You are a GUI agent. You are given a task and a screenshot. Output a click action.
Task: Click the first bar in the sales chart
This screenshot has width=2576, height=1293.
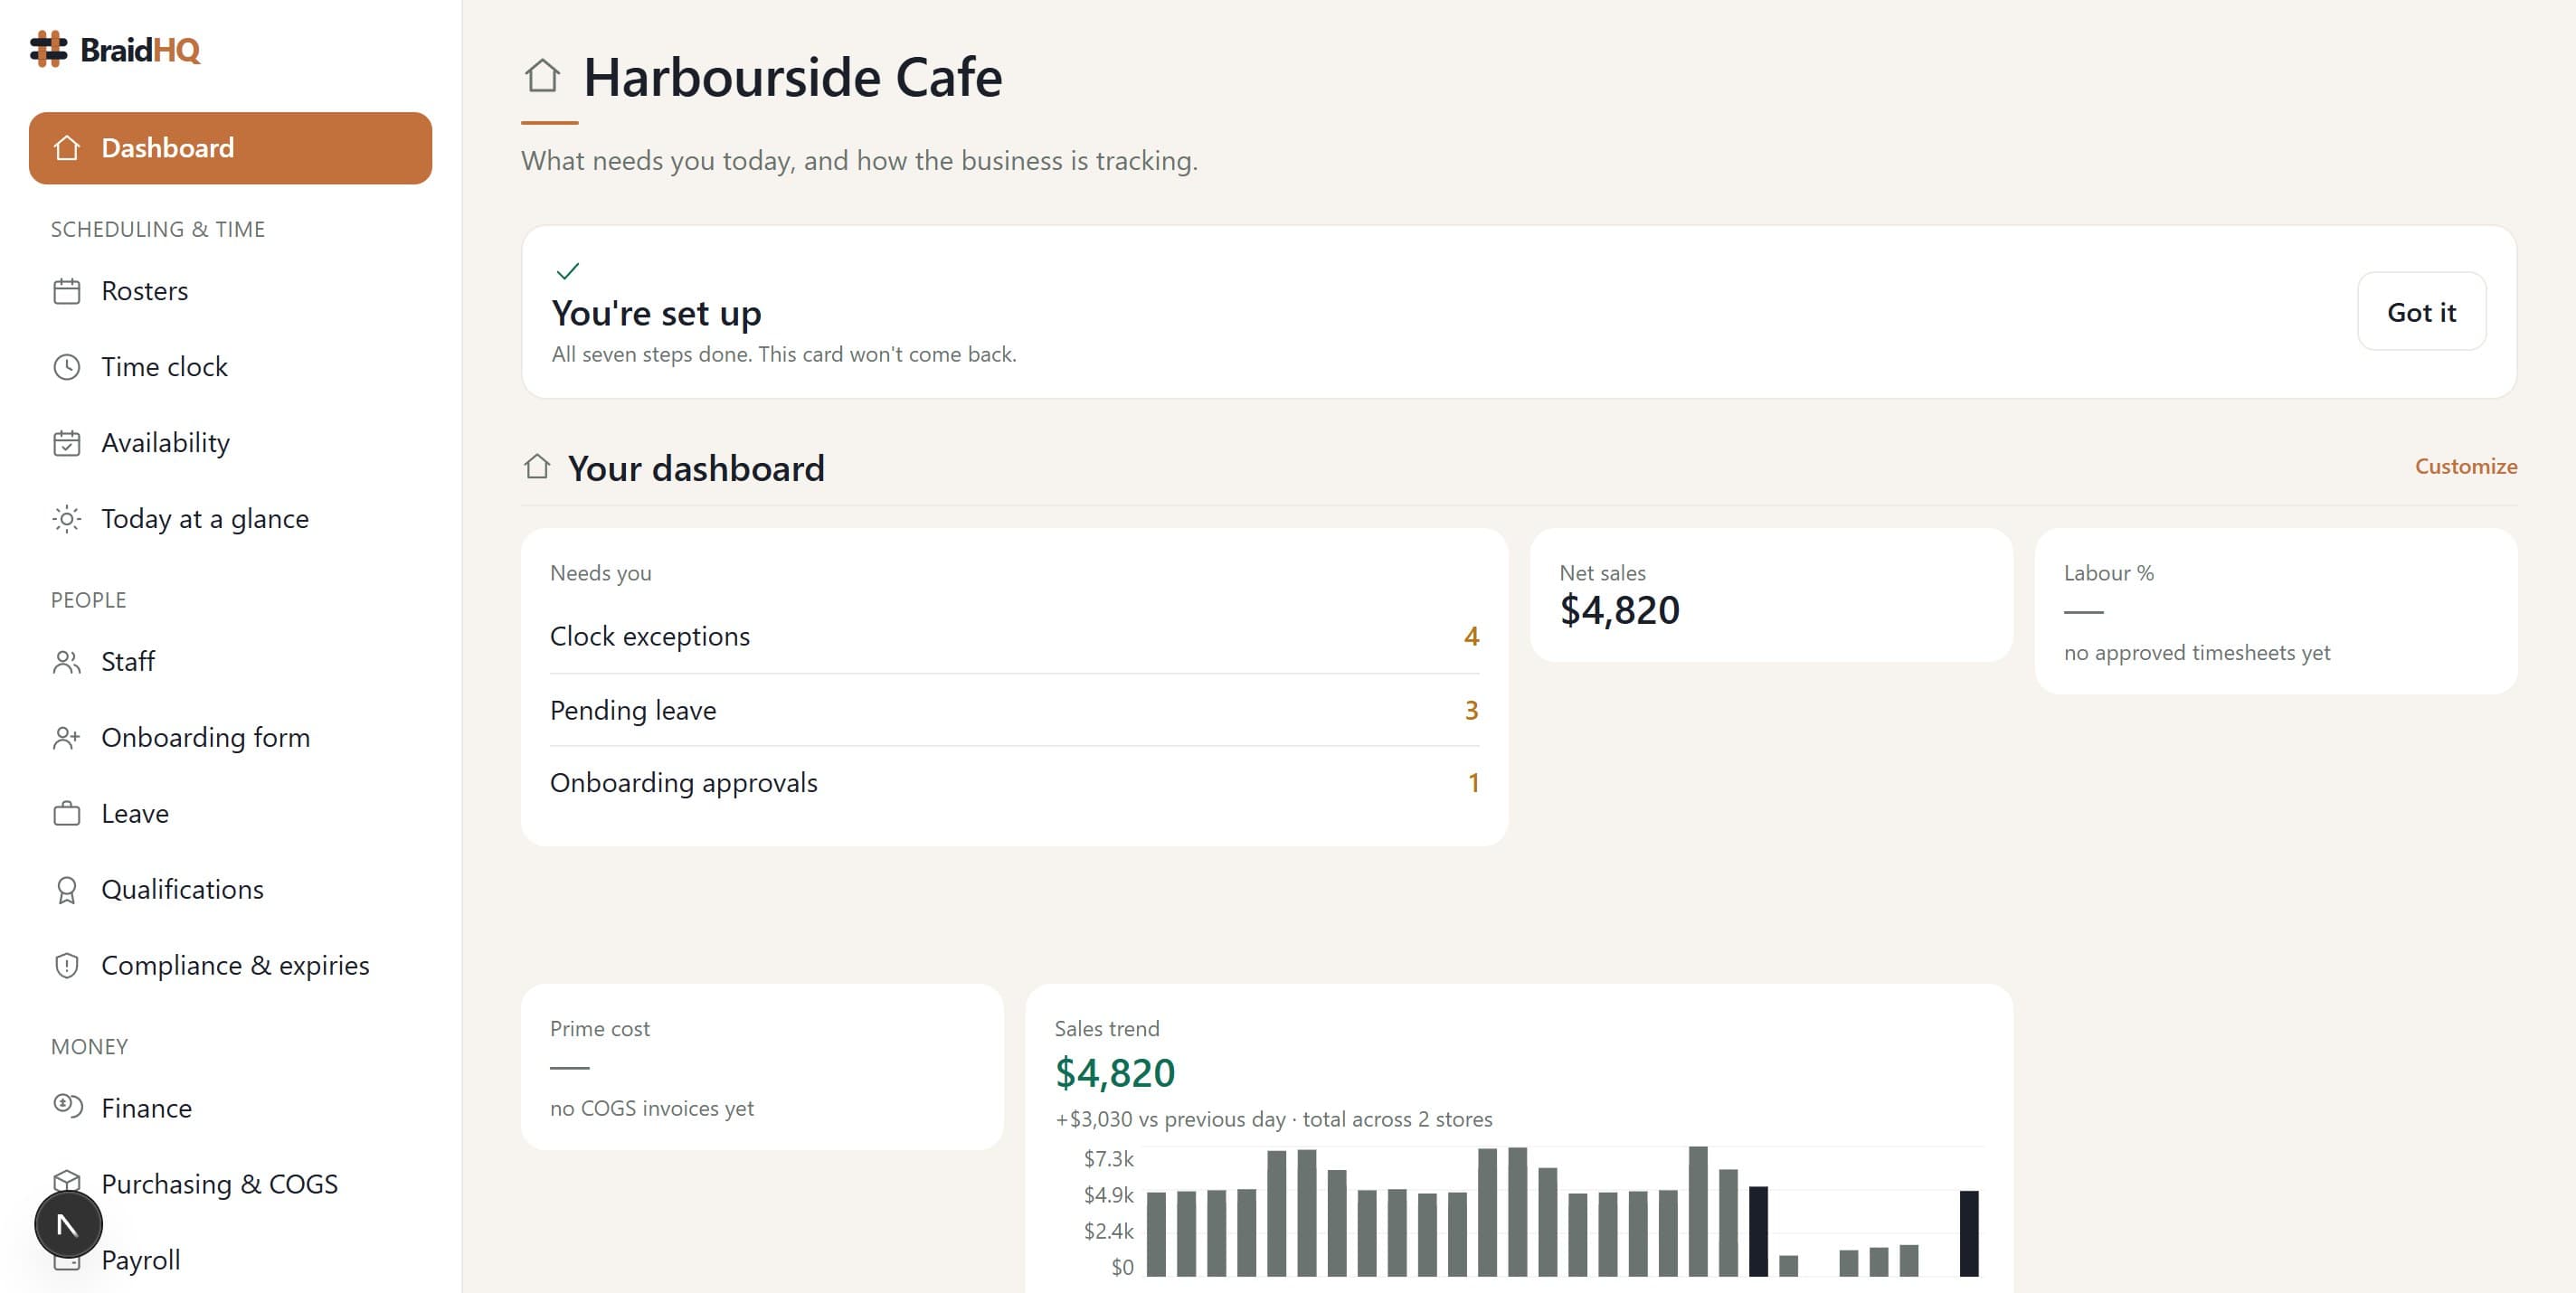coord(1156,1234)
